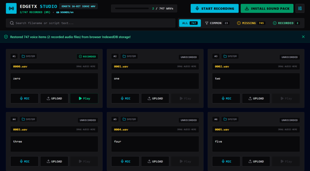Click the warning icon beside Missing
310x171 pixels.
[x=239, y=23]
